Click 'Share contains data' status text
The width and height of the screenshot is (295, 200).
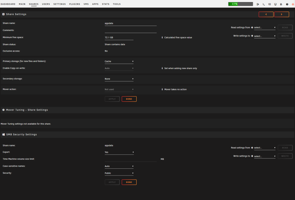(115, 45)
